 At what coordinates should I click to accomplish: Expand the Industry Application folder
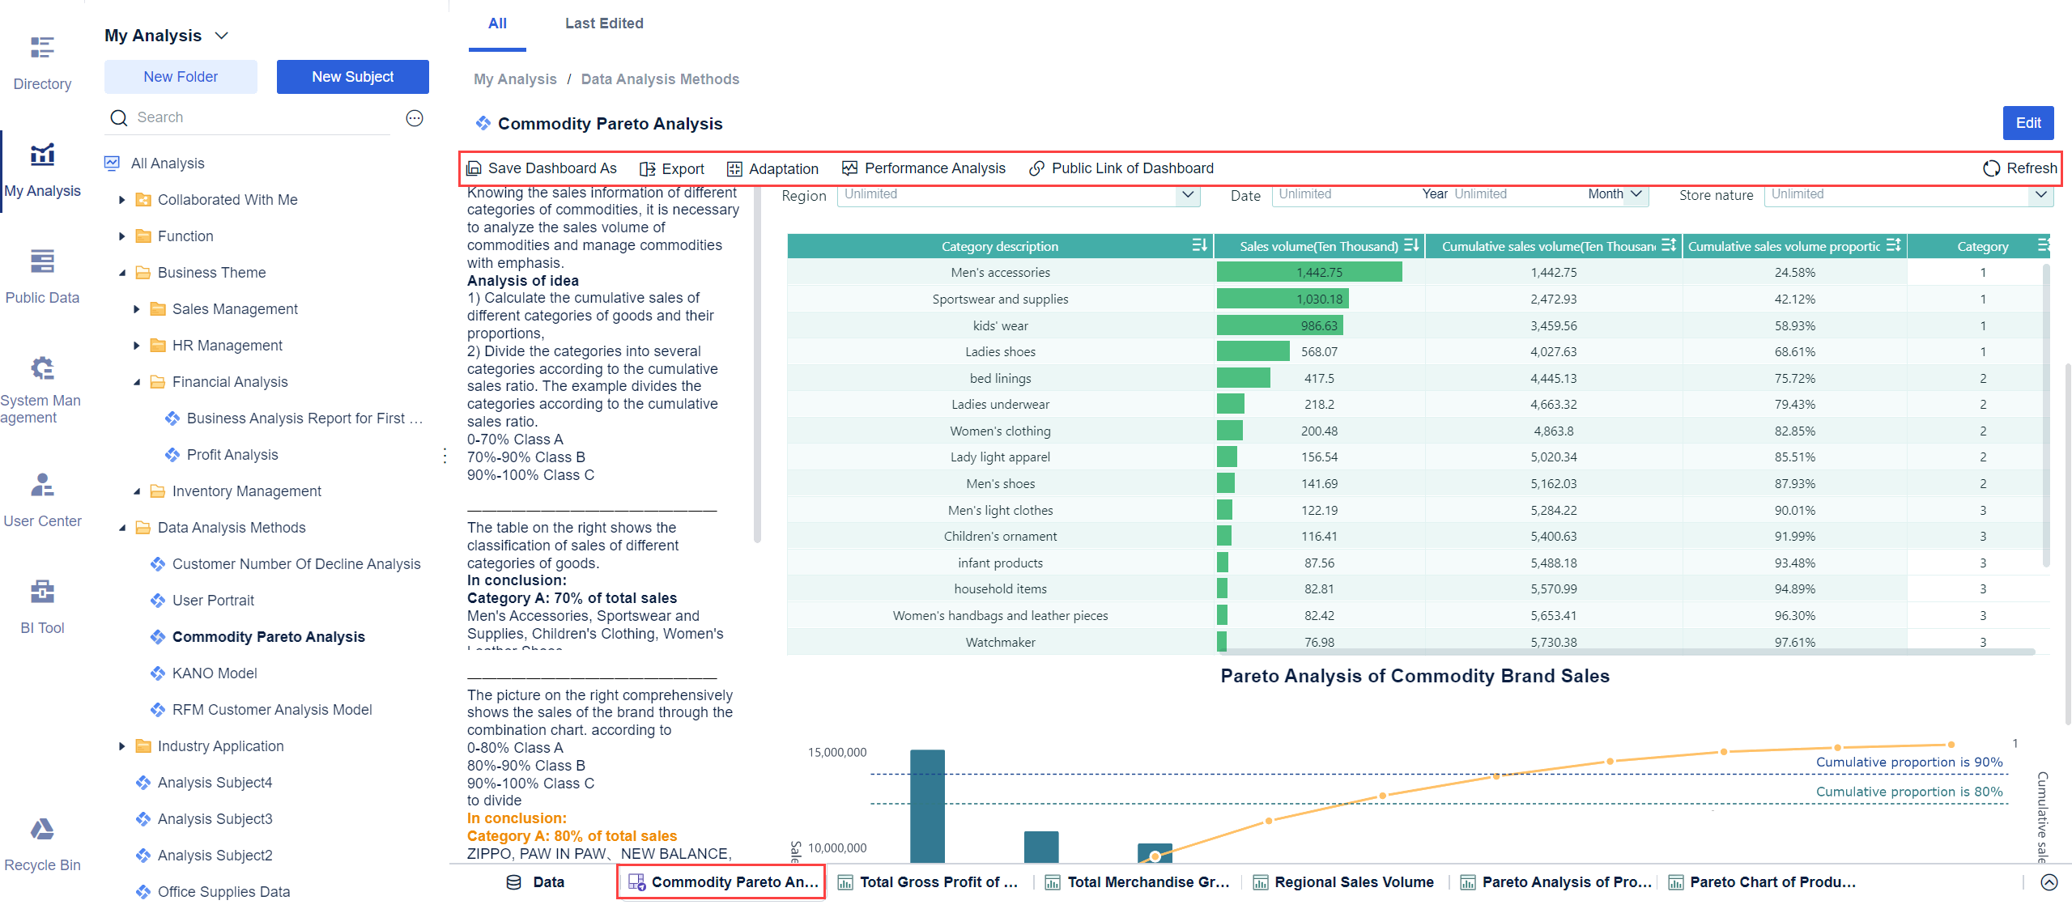coord(122,746)
